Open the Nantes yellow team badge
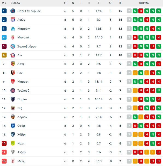 [x=13, y=143]
